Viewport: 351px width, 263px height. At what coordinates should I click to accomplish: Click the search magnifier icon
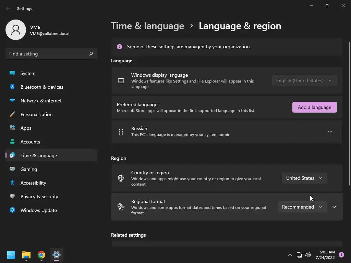90,54
